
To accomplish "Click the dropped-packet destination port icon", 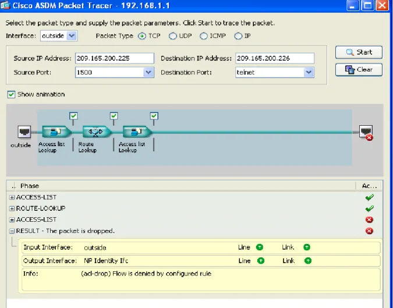I will [x=366, y=133].
